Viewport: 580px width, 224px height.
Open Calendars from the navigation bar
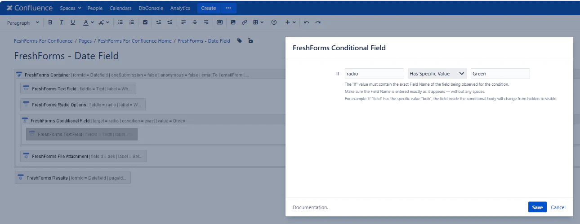point(120,8)
